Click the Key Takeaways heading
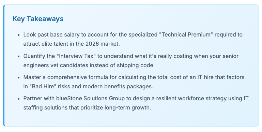The image size is (262, 132). click(x=38, y=19)
